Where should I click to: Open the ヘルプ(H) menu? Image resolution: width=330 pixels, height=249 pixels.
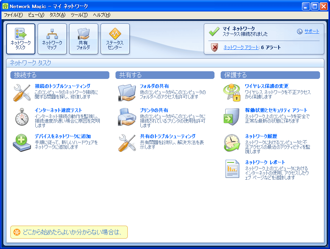pos(101,15)
